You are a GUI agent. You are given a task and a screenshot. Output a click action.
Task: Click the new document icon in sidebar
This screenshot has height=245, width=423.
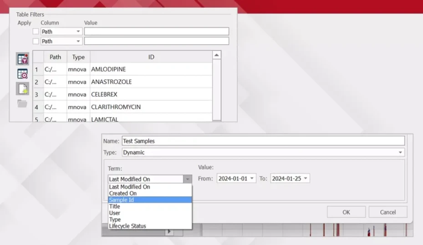point(22,89)
